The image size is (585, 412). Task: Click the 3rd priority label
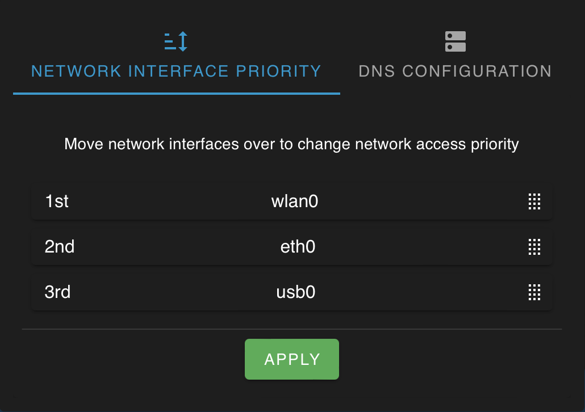[x=57, y=292]
